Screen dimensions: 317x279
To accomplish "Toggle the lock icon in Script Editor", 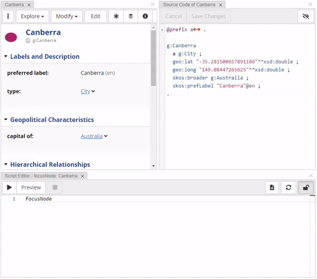I will pyautogui.click(x=305, y=187).
